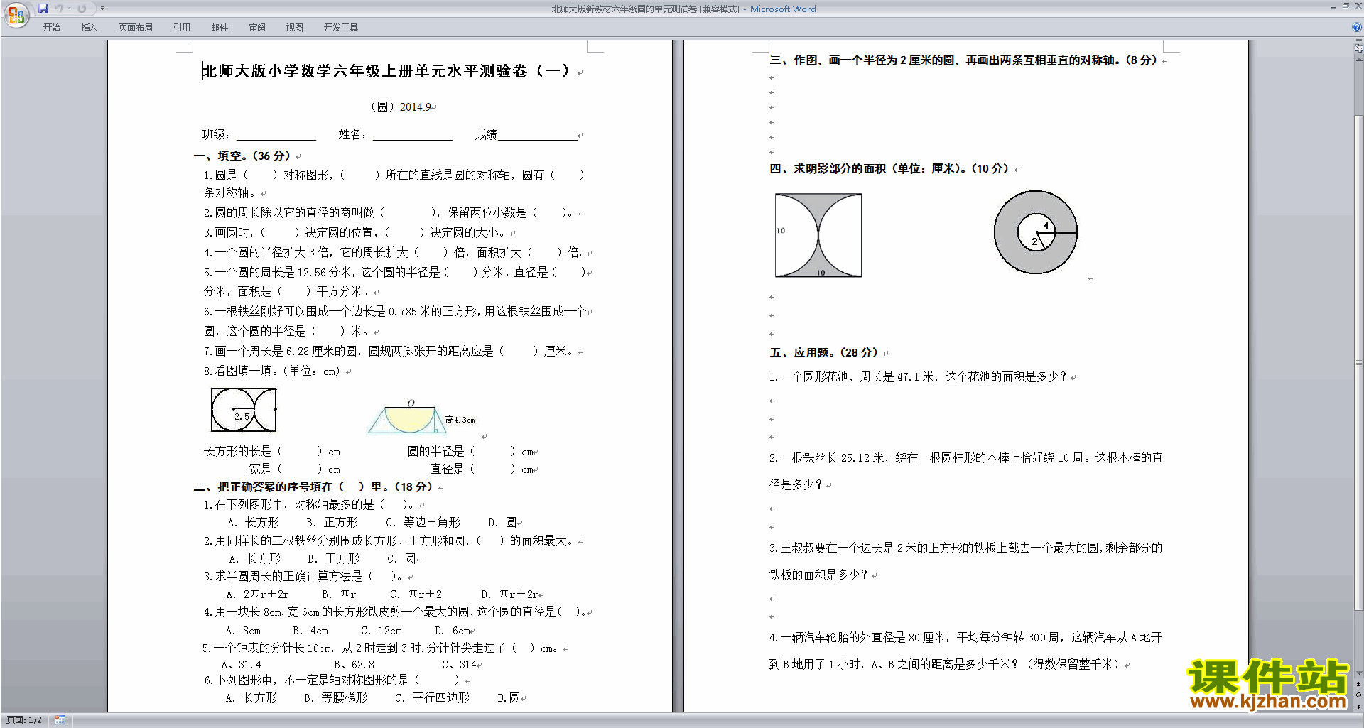1364x728 pixels.
Task: Click the blank line after 成绩
Action: [x=538, y=135]
